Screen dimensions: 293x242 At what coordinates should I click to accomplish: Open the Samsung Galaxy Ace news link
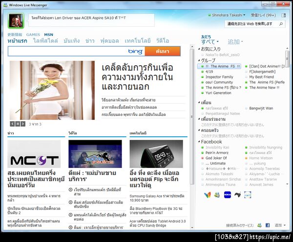click(157, 198)
